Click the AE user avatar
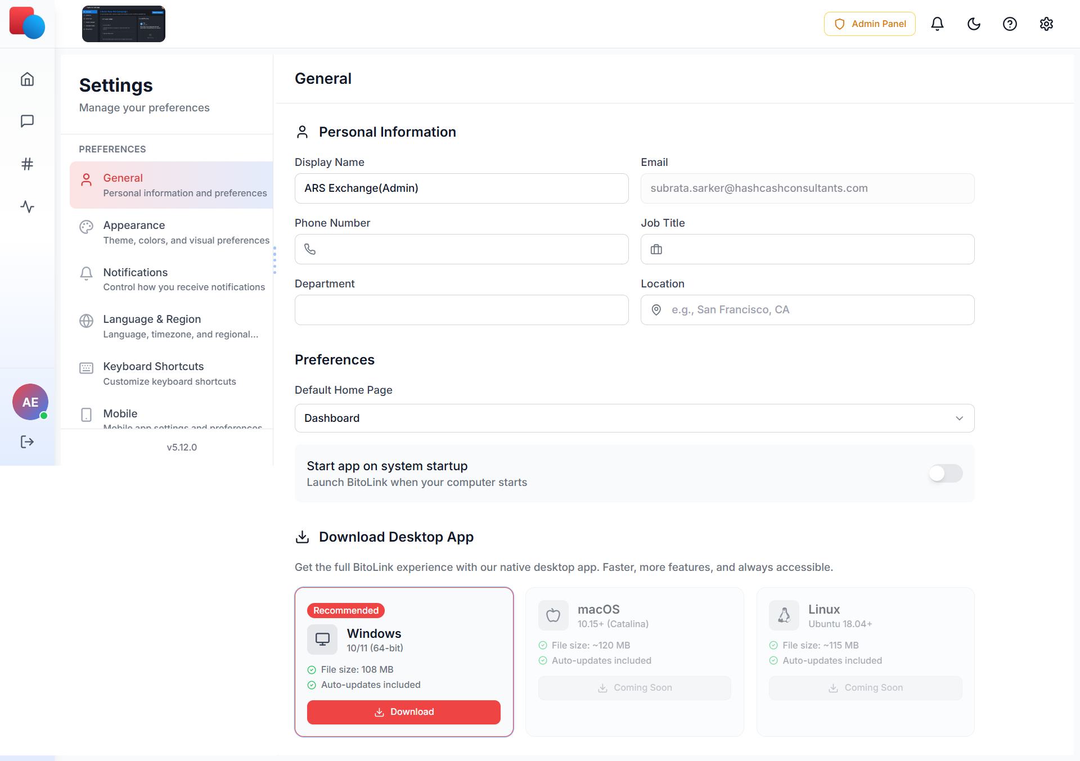The height and width of the screenshot is (761, 1080). 30,402
